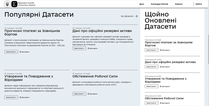Click Державна служба статистики України title
Viewport: 209px width, 106px height.
27,4
